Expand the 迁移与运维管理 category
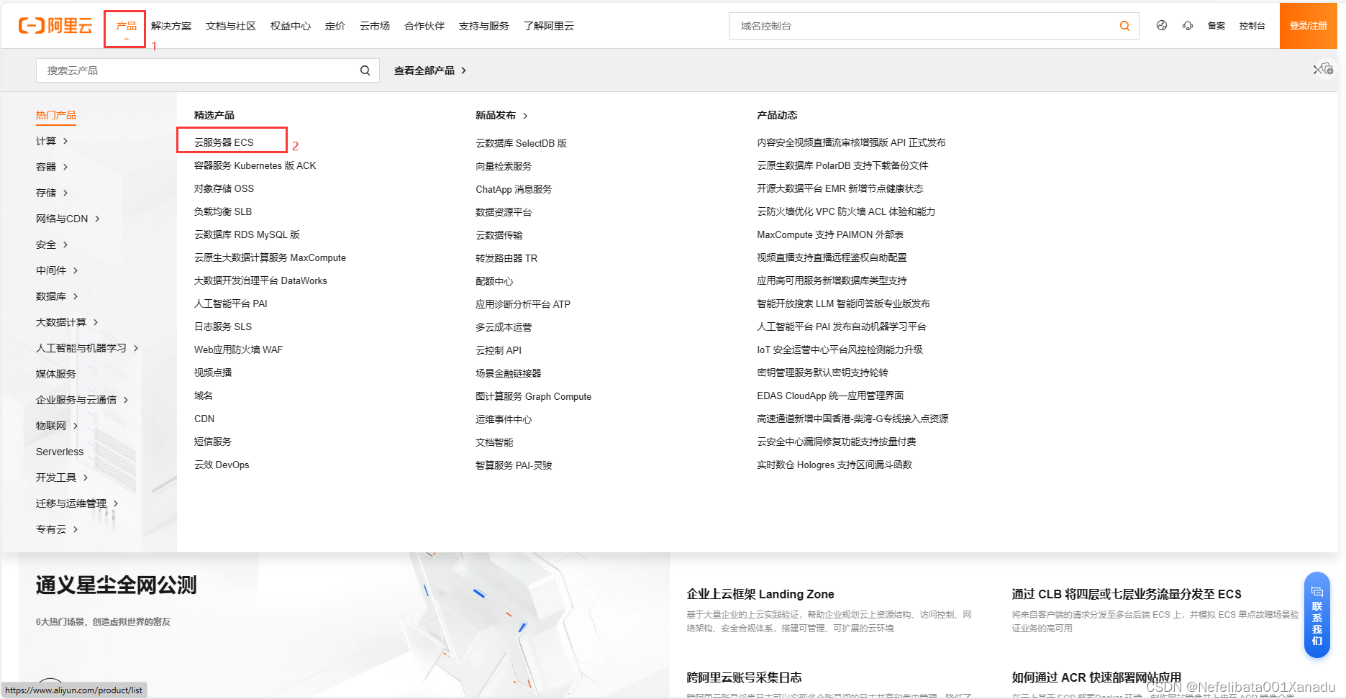The width and height of the screenshot is (1346, 699). pyautogui.click(x=77, y=503)
